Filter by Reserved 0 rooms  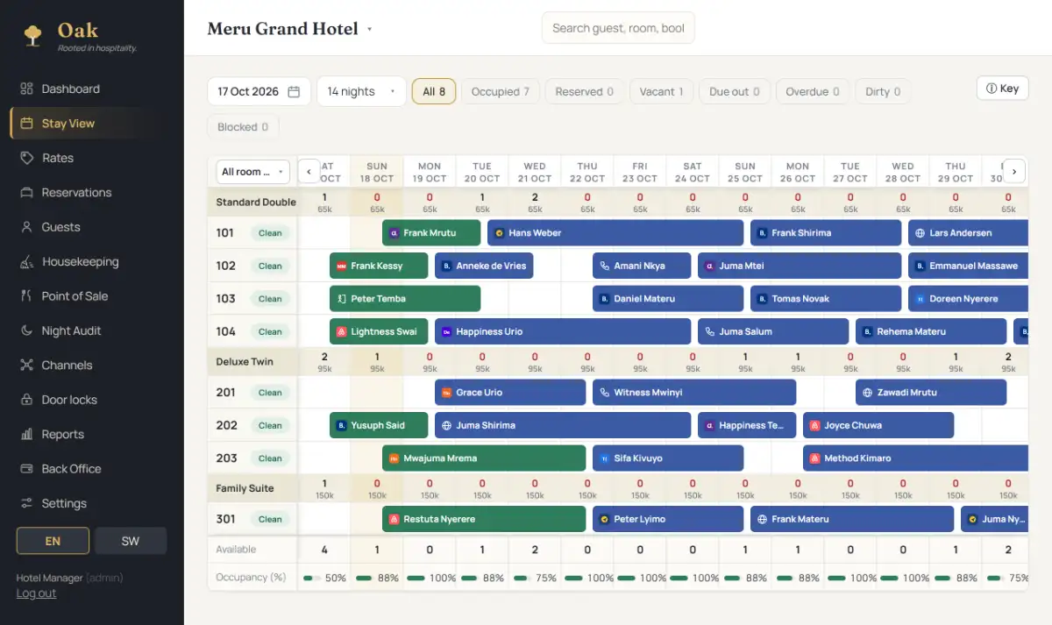point(584,91)
